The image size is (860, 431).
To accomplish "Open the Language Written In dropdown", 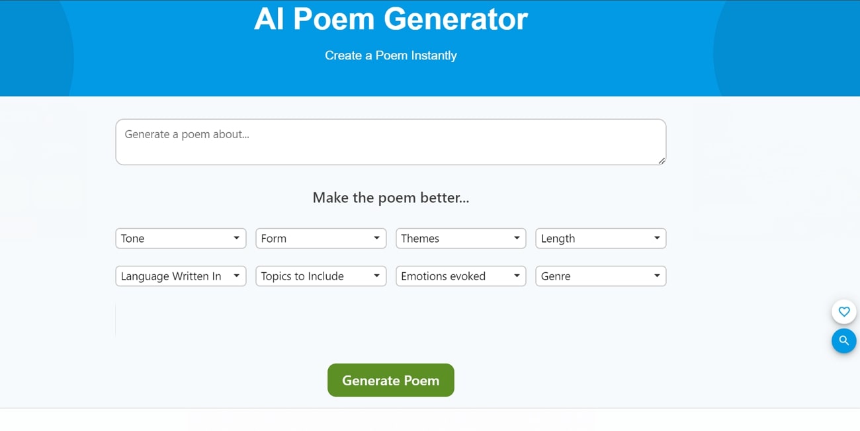I will click(180, 276).
